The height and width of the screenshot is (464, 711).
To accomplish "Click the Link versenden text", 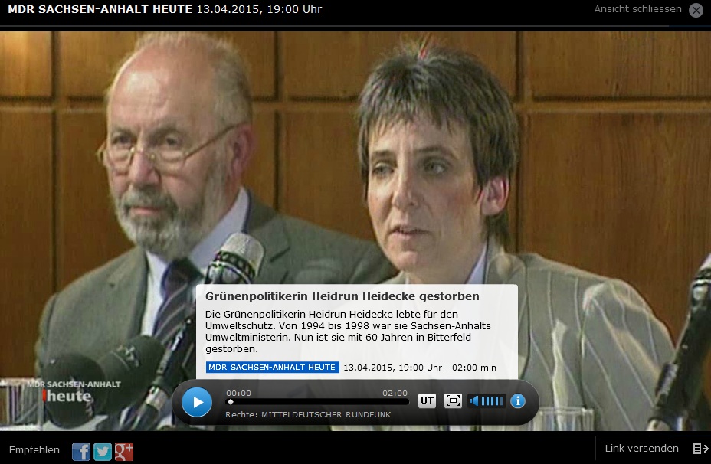I will point(641,449).
